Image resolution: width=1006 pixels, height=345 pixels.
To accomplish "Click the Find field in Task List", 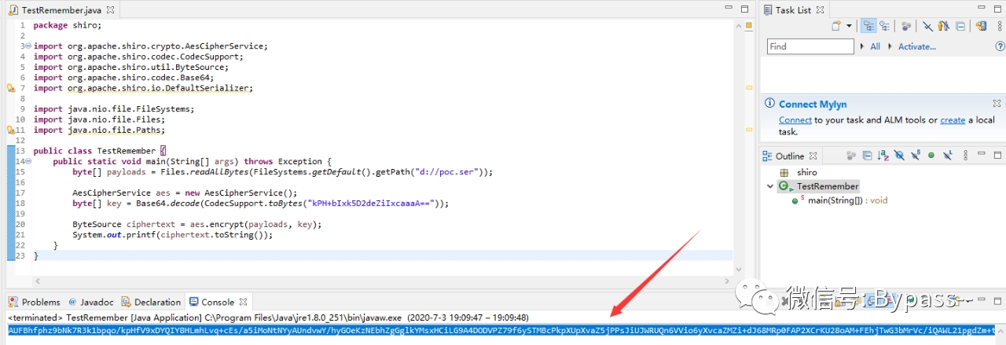I will pyautogui.click(x=810, y=46).
